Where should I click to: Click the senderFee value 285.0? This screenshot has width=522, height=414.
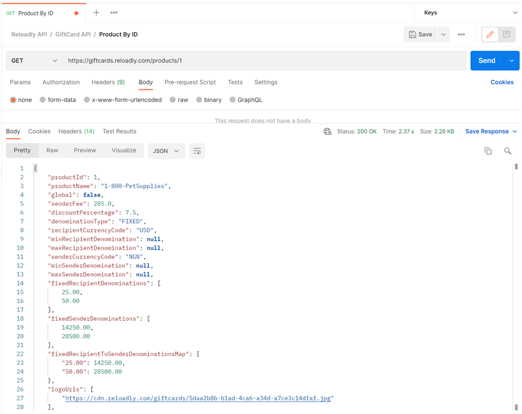(x=102, y=204)
